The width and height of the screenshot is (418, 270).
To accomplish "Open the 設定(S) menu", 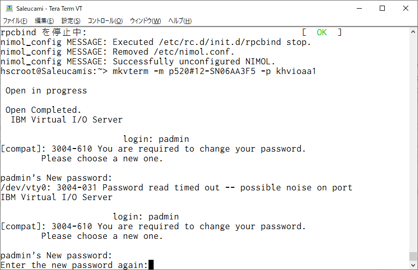I will click(x=71, y=21).
